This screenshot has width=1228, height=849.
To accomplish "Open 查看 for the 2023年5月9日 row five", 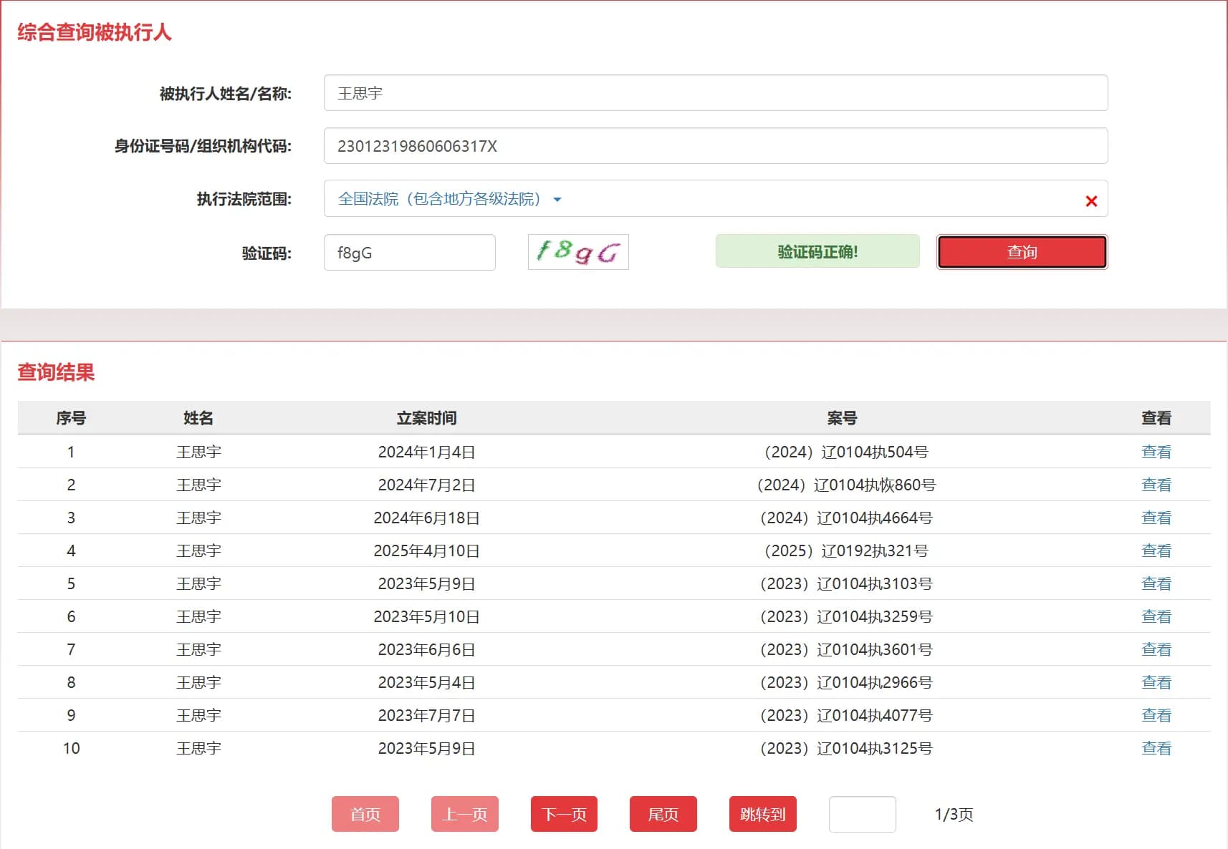I will click(1156, 583).
